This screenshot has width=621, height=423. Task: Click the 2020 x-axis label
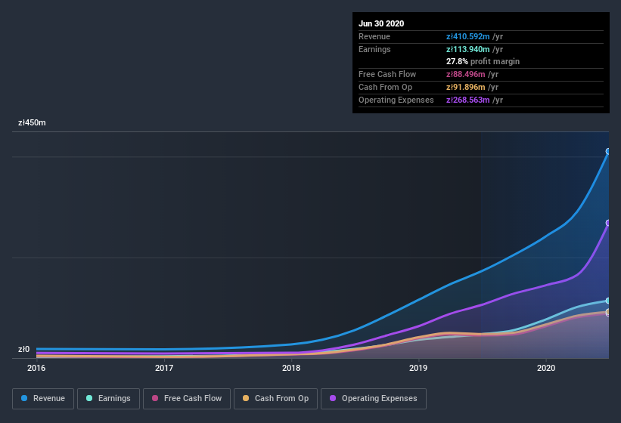pos(546,368)
